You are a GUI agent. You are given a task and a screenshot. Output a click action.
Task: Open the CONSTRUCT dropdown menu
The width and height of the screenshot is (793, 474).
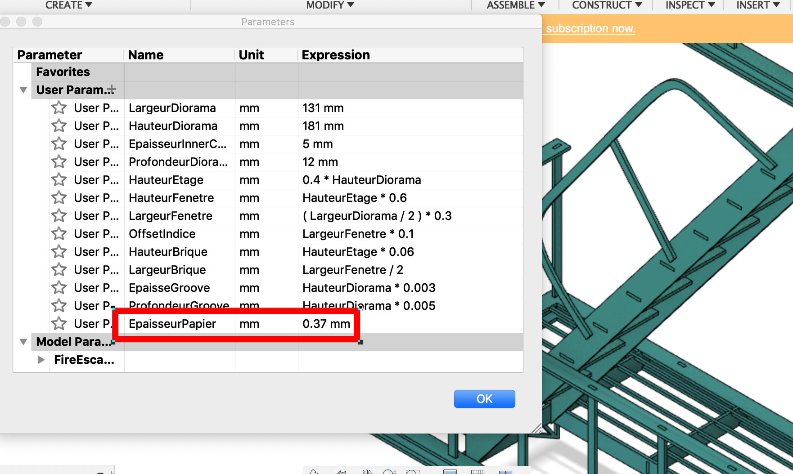[x=606, y=5]
